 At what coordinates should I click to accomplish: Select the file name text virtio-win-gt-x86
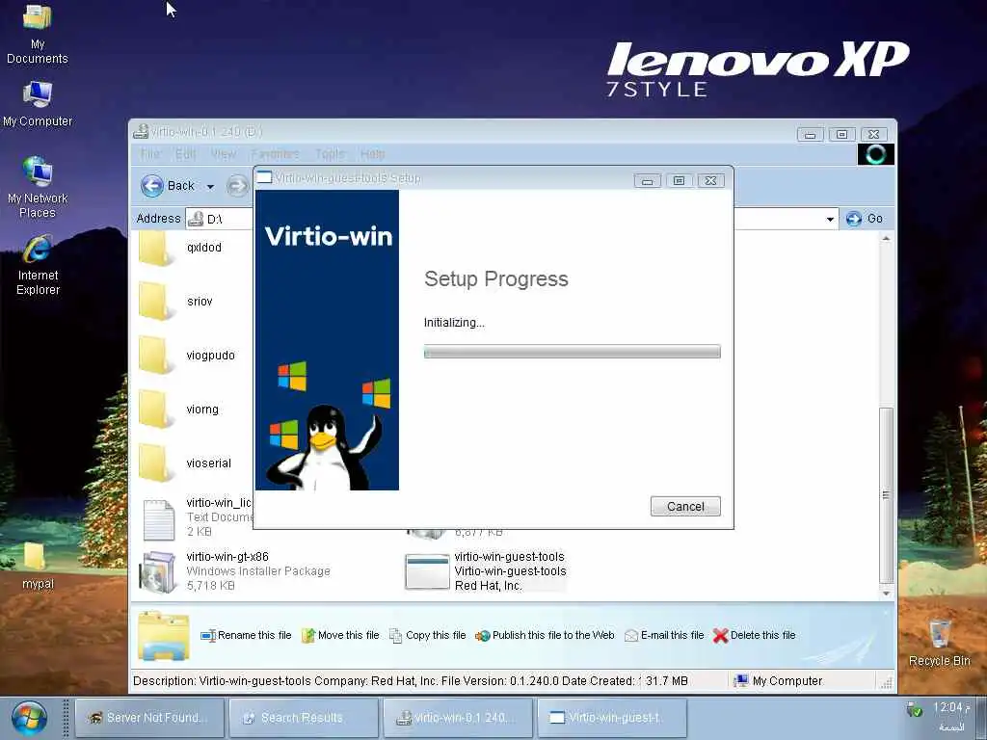point(227,557)
